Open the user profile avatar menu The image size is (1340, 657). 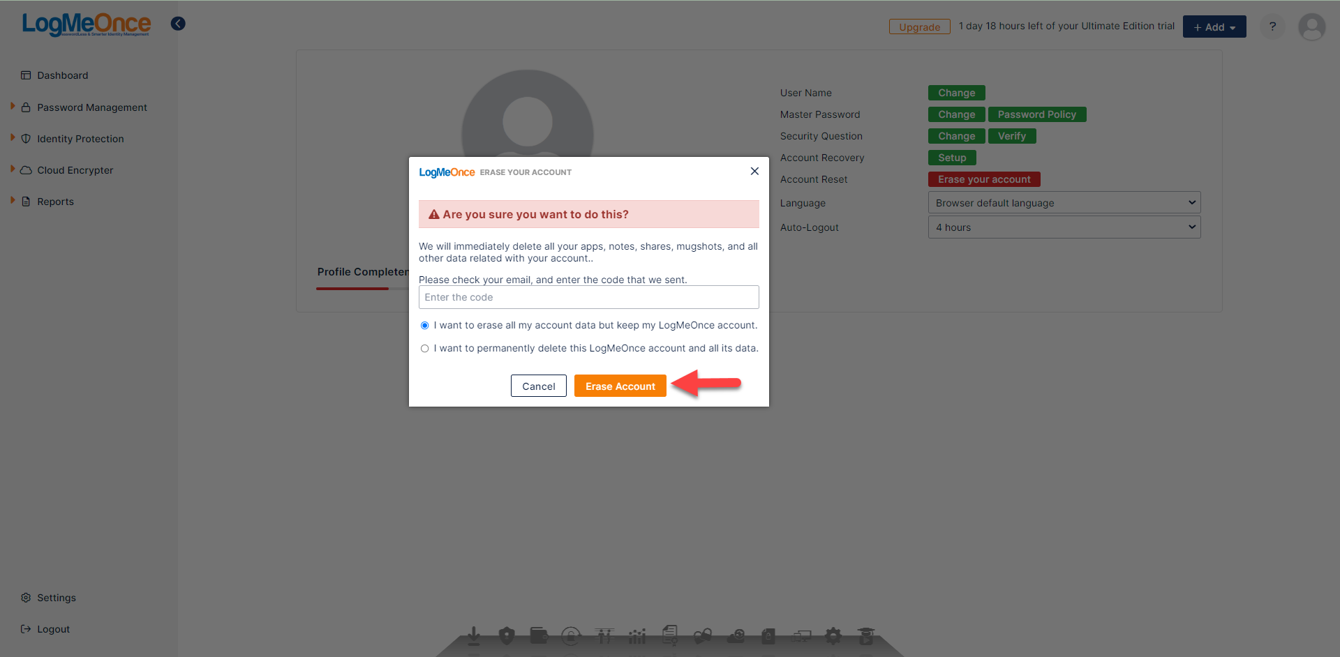[x=1311, y=27]
